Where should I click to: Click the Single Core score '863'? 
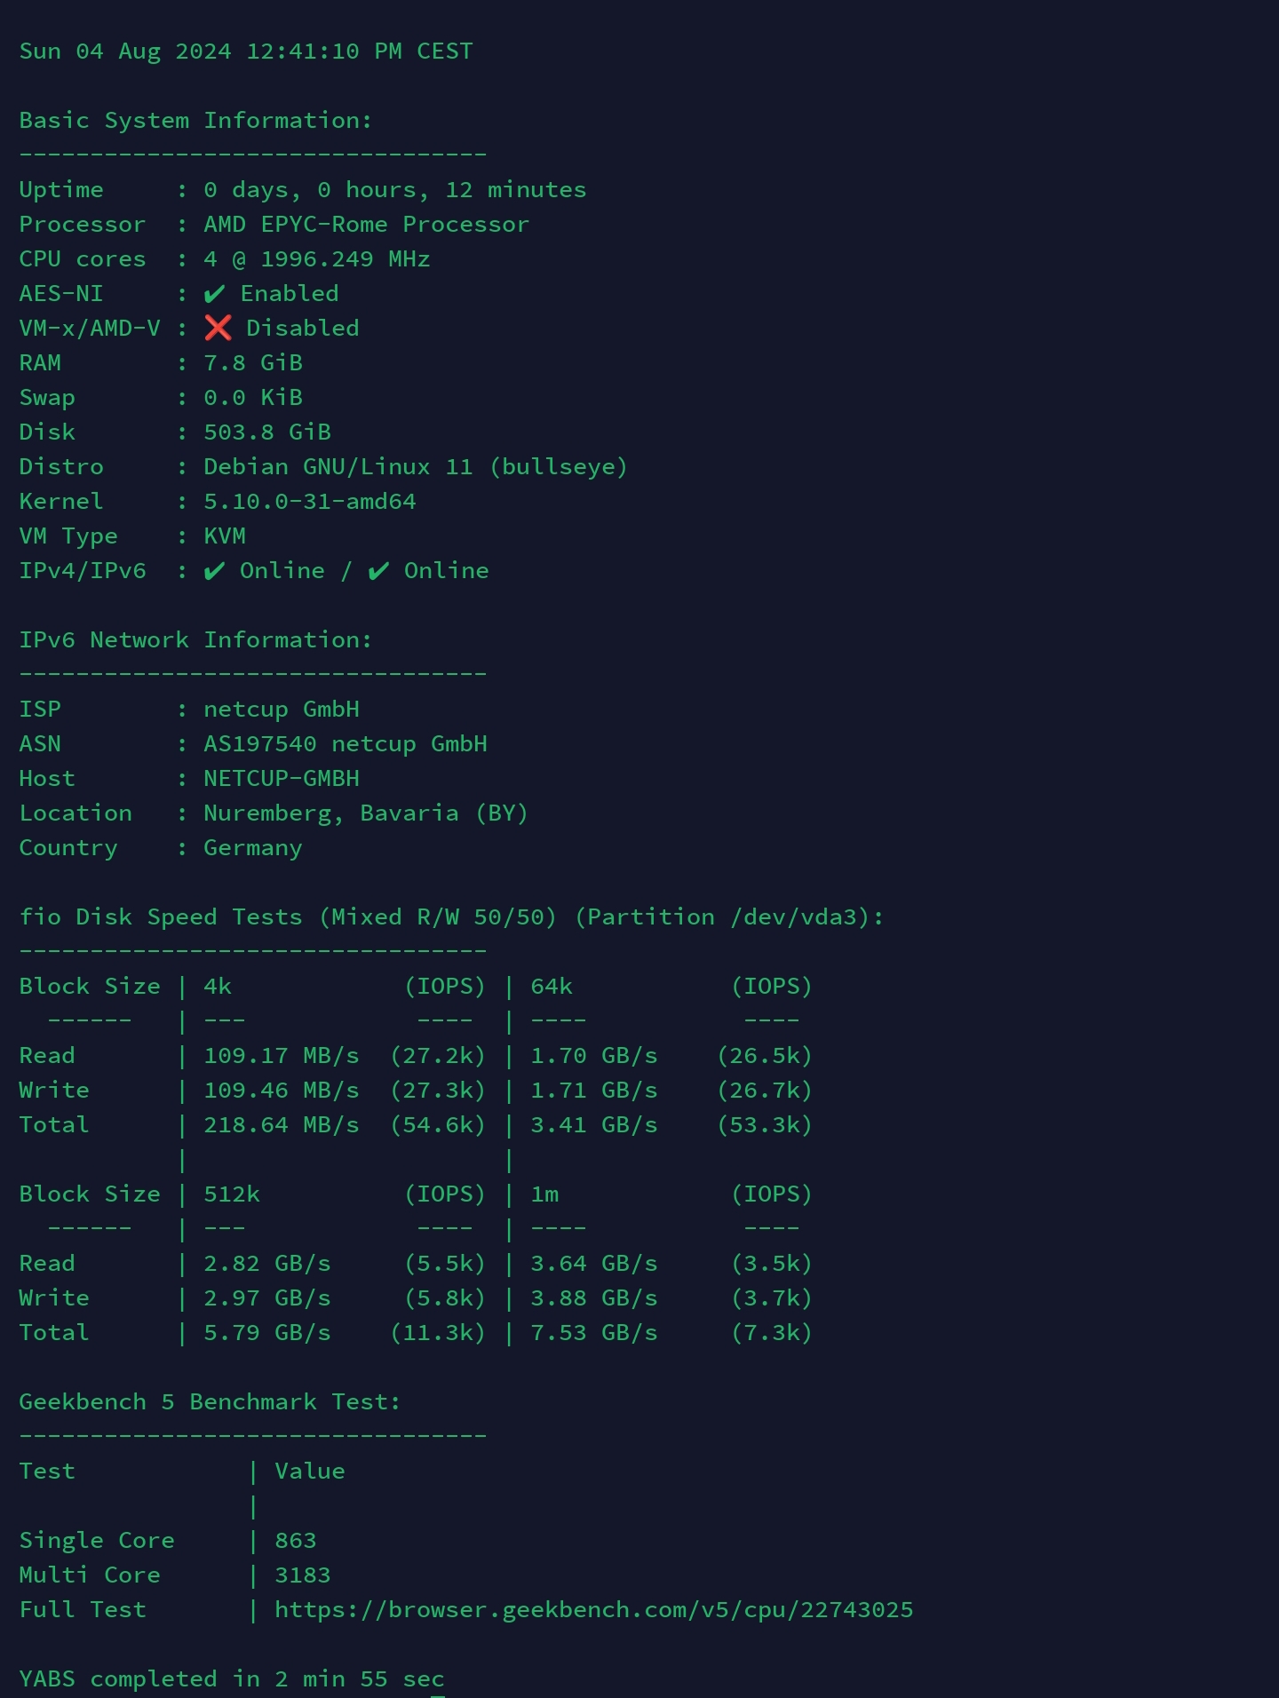(296, 1541)
